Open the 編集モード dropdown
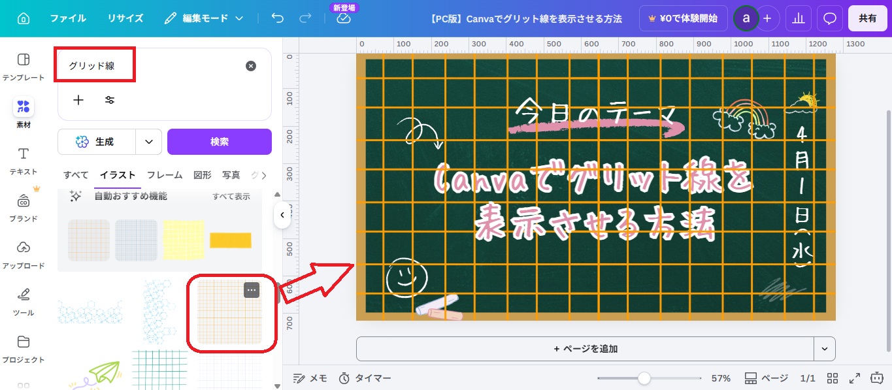The width and height of the screenshot is (892, 390). [204, 18]
